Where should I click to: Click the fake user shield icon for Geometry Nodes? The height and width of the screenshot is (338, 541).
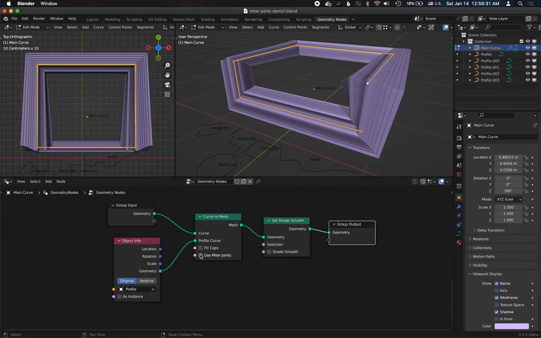[x=237, y=181]
